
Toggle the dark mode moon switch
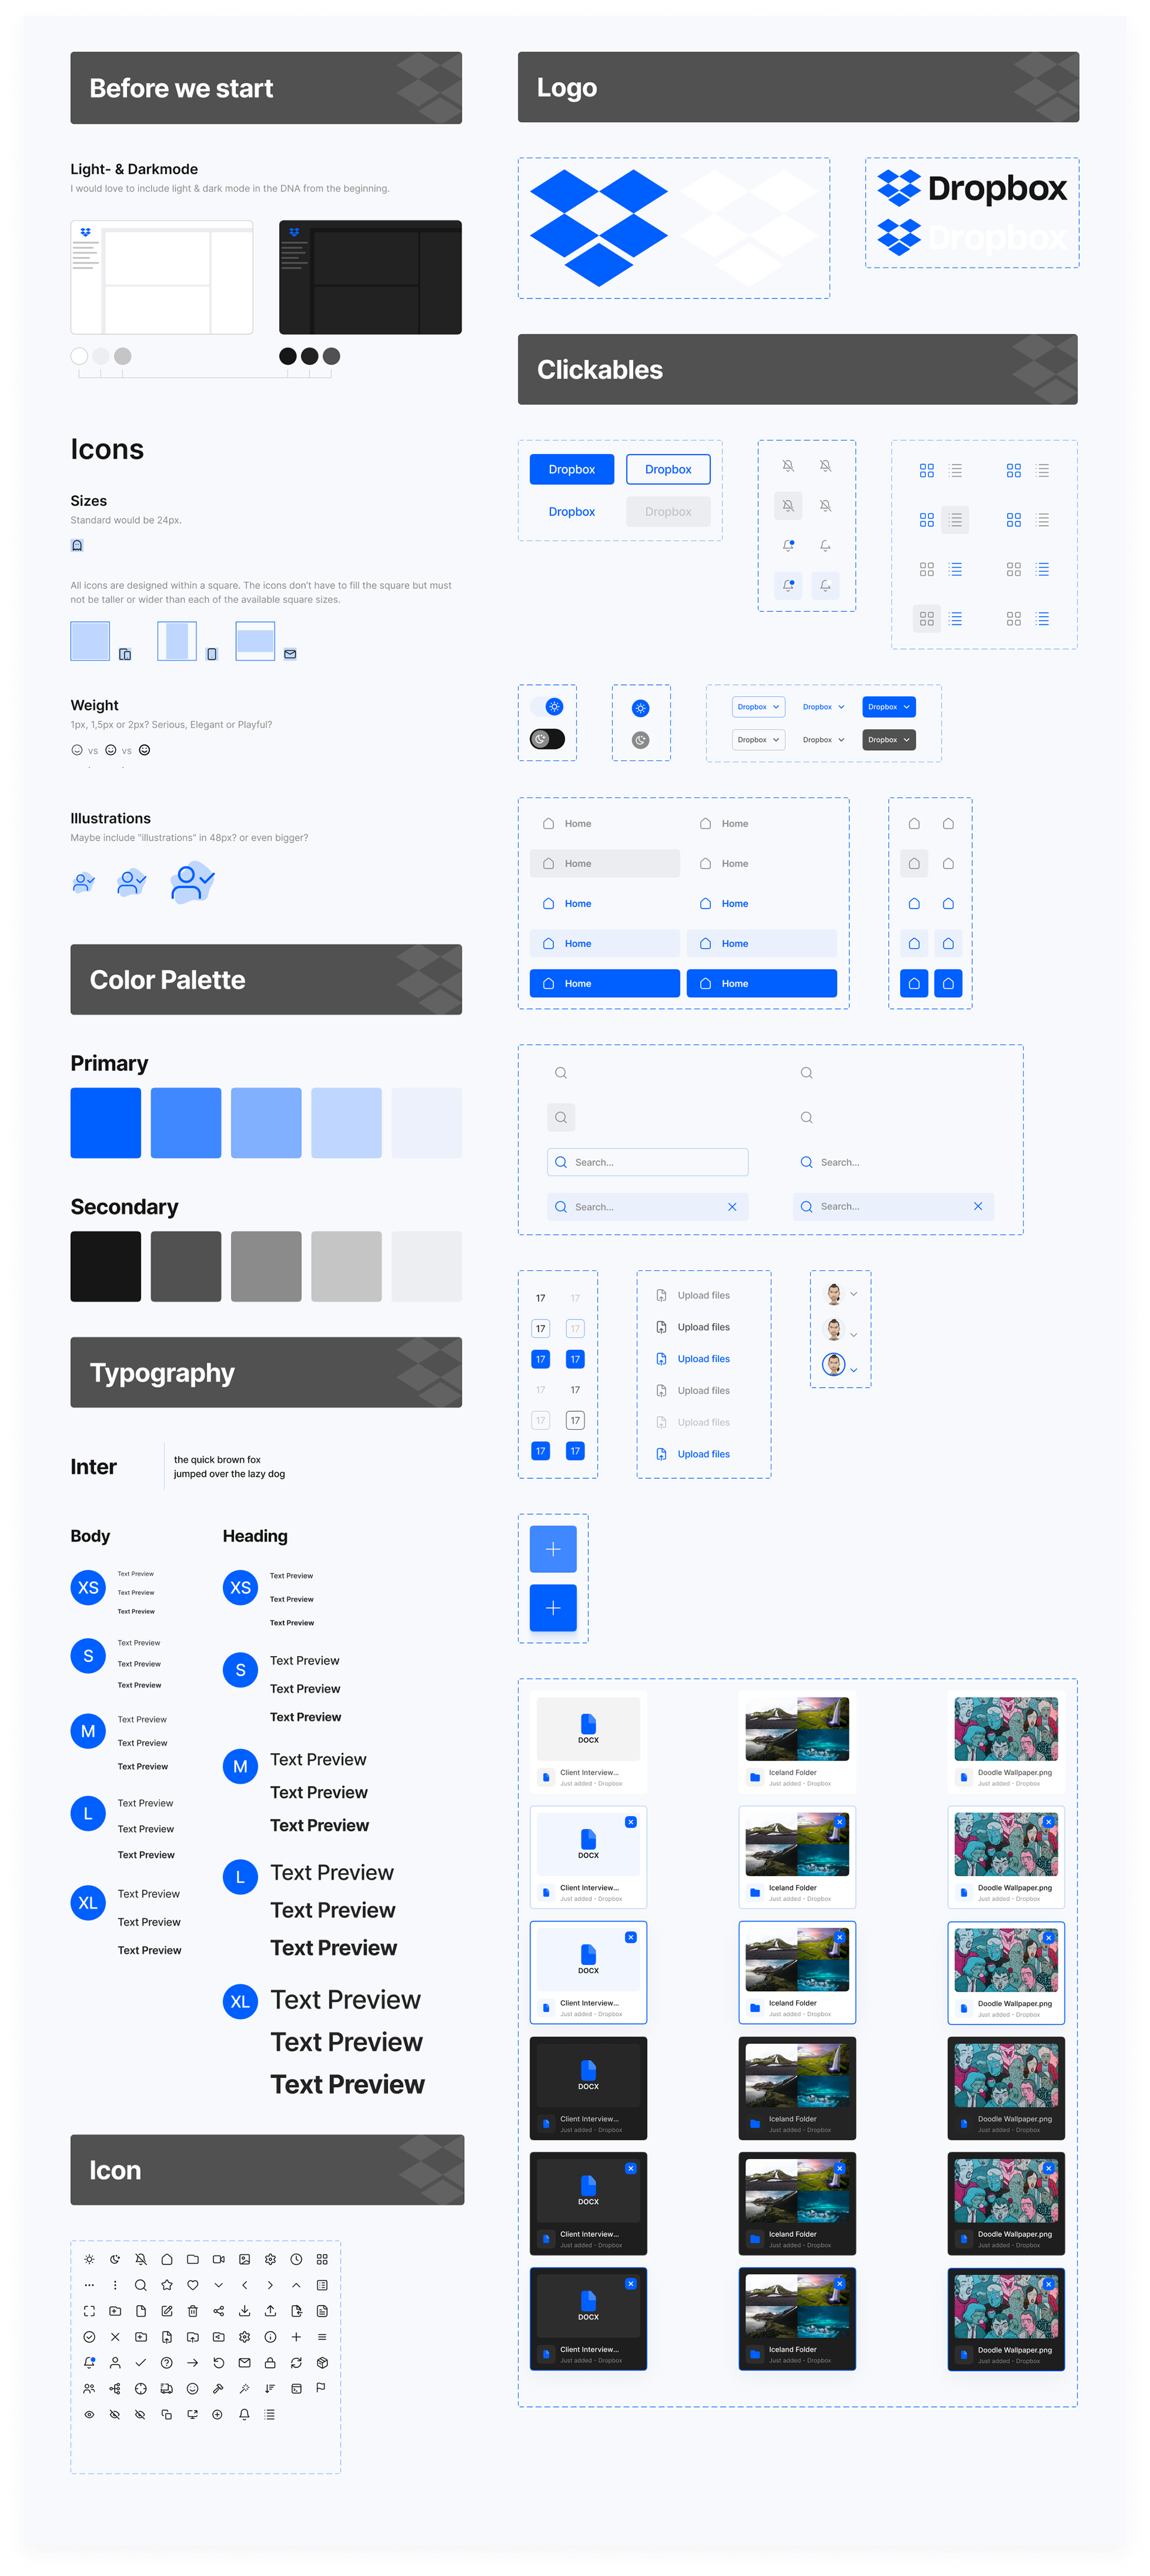coord(547,739)
